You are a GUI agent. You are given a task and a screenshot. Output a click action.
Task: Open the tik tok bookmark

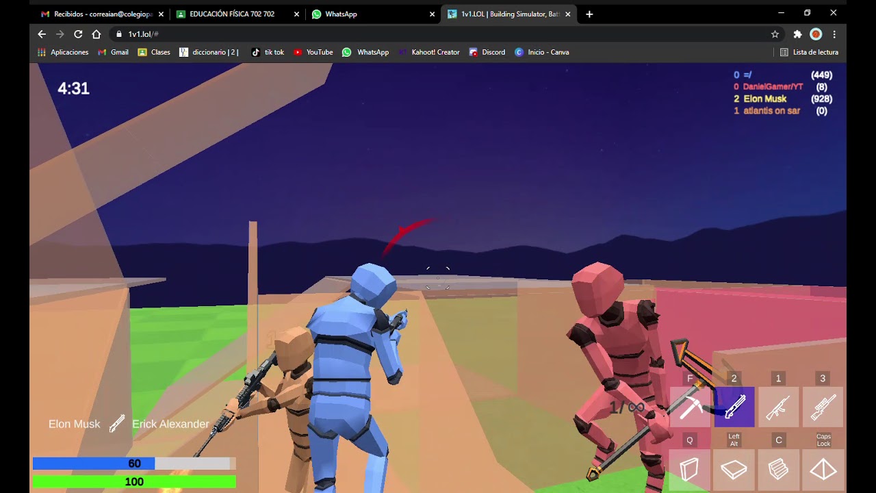(268, 52)
